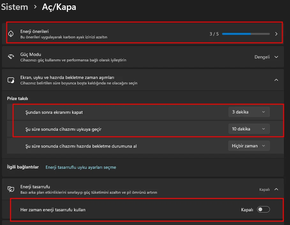Collapse the Ekran, uyku ve hazırda bekletme section
The height and width of the screenshot is (225, 290).
pos(276,80)
